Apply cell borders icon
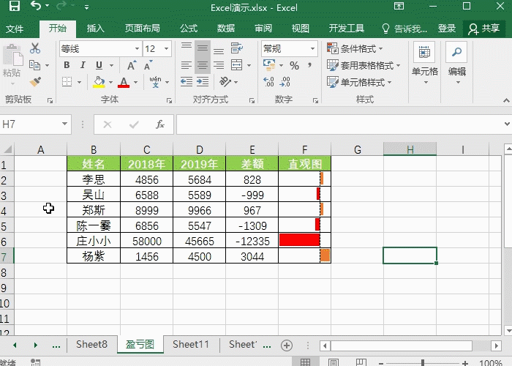The width and height of the screenshot is (512, 366). click(67, 82)
